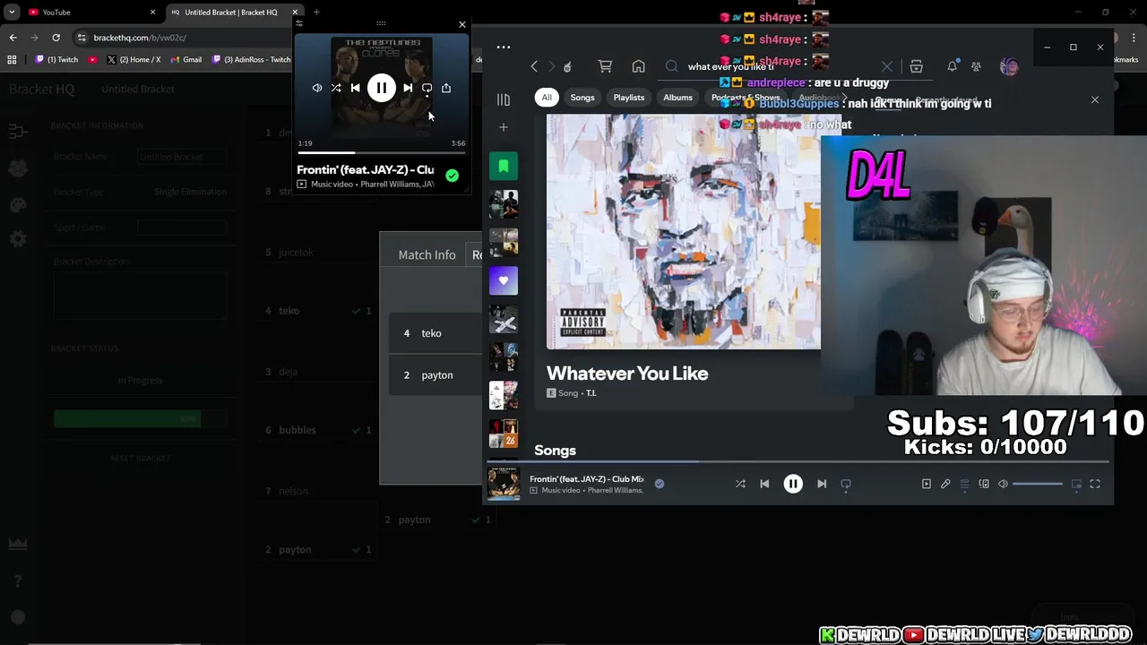Enter Spotify full screen mode
This screenshot has height=645, width=1147.
[1095, 484]
